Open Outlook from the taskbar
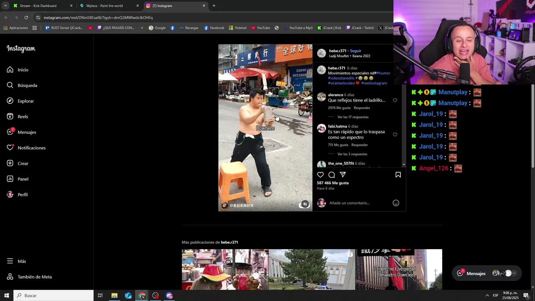This screenshot has height=301, width=535. (x=128, y=296)
